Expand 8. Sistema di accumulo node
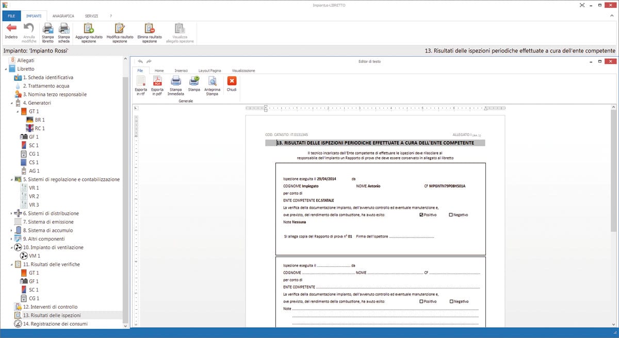Viewport: 619px width, 338px height. coord(11,230)
